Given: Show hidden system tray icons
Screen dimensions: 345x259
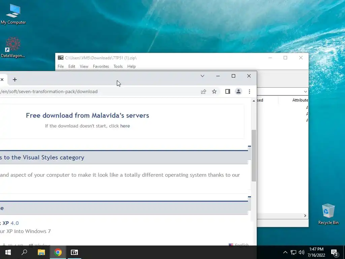Looking at the screenshot, I should click(x=285, y=252).
